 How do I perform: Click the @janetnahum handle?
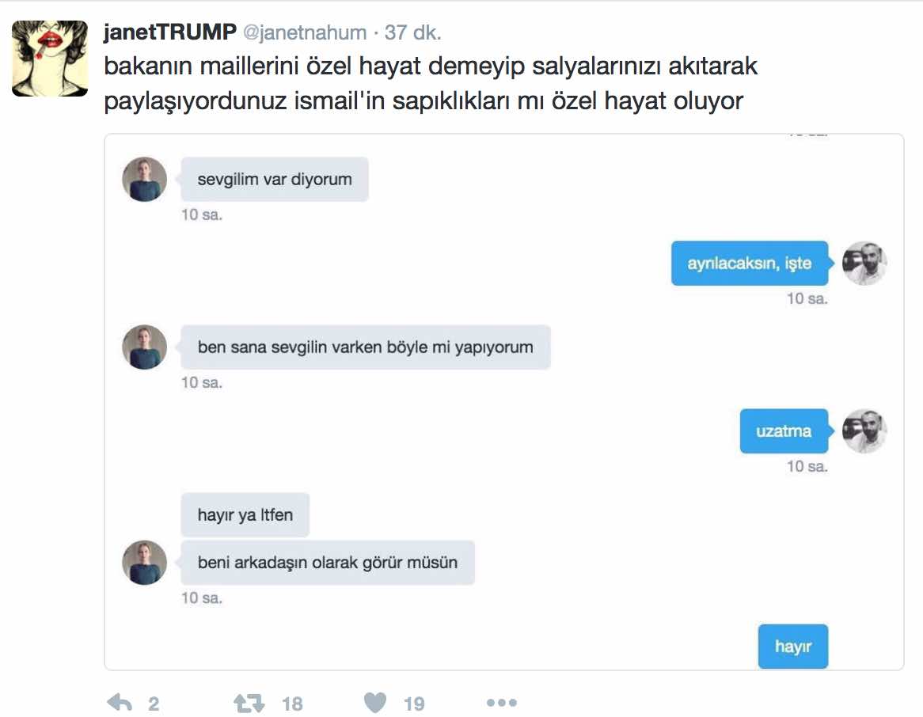tap(305, 32)
